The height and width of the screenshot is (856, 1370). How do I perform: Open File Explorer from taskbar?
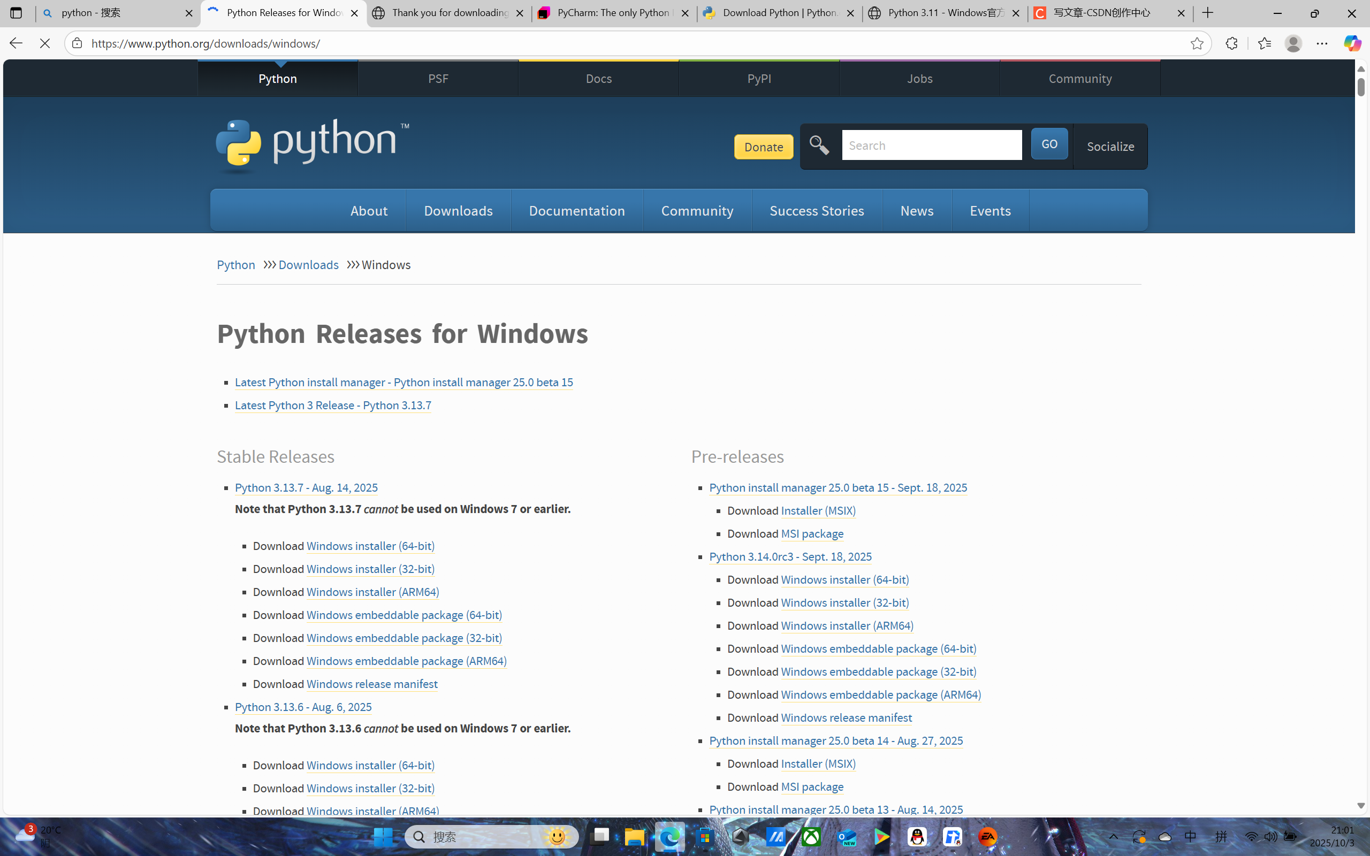tap(634, 837)
